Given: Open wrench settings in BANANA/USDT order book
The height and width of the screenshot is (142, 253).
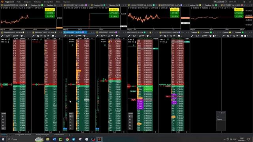Looking at the screenshot, I should click(x=33, y=36).
